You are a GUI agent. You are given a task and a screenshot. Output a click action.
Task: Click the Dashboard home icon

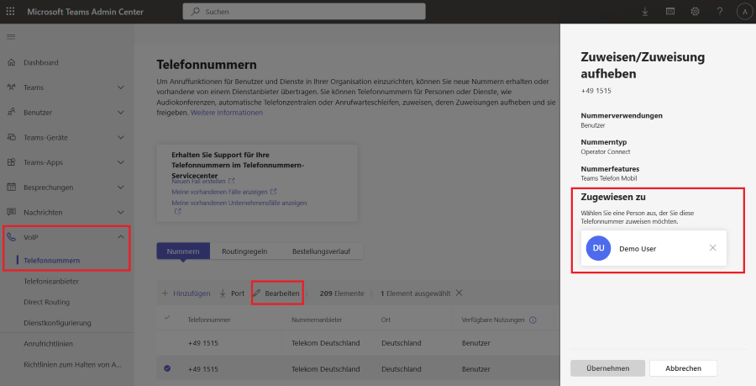(x=12, y=62)
